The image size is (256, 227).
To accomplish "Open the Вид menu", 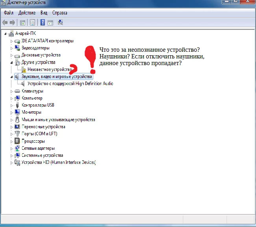I will tap(44, 13).
